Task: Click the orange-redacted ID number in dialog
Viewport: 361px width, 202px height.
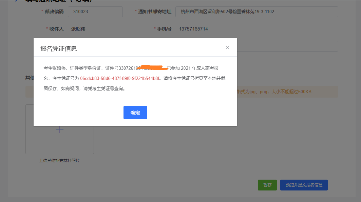Action: click(x=142, y=68)
